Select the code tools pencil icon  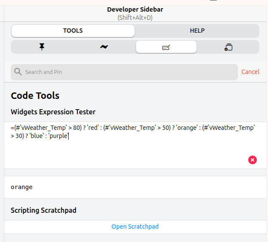click(166, 47)
